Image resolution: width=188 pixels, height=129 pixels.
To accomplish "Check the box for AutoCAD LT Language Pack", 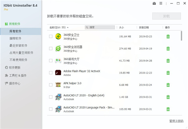I will click(x=51, y=109).
